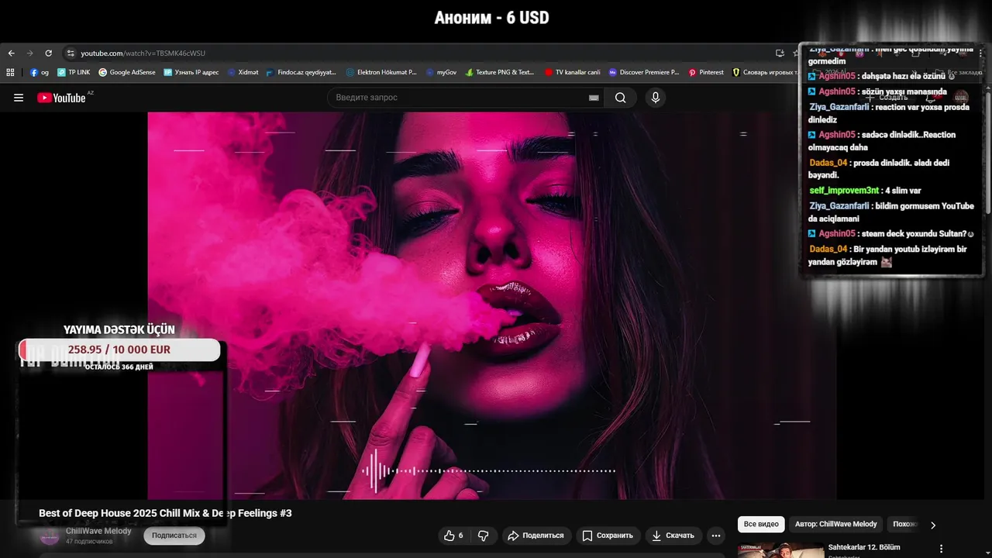The height and width of the screenshot is (558, 992).
Task: Open the 'Sahtekarlar 12. Bölüm' video title
Action: tap(864, 547)
